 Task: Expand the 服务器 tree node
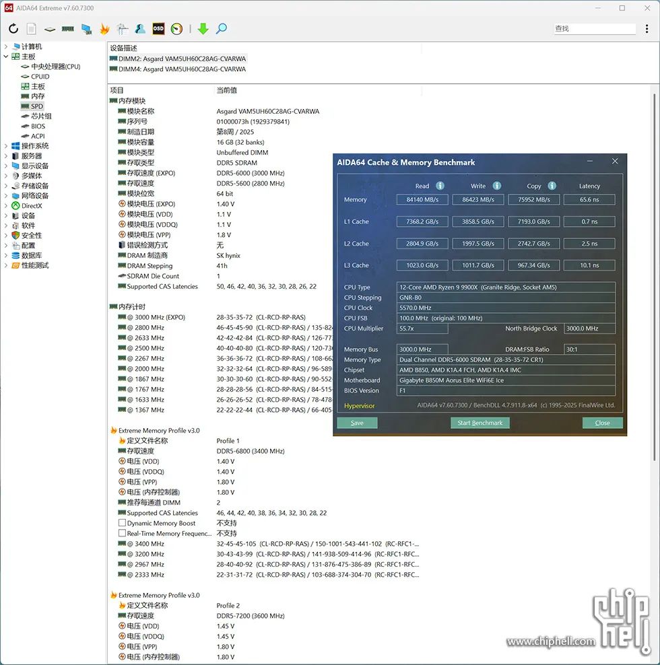pyautogui.click(x=6, y=156)
